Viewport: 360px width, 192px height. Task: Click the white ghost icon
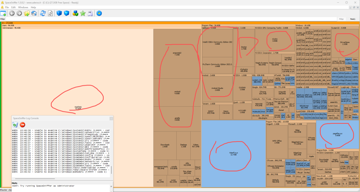(89, 13)
